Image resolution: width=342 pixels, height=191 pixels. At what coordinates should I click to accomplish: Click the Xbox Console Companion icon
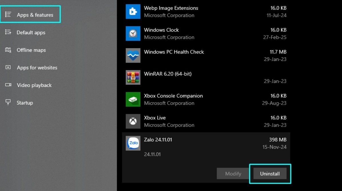[133, 99]
